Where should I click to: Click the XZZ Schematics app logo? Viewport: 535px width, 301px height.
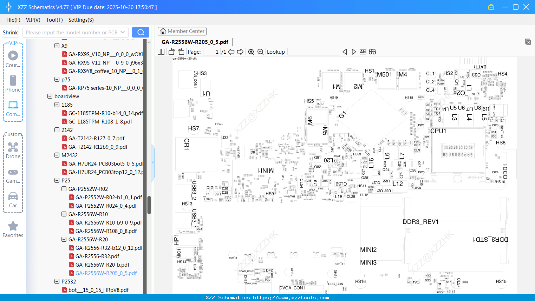pyautogui.click(x=9, y=7)
